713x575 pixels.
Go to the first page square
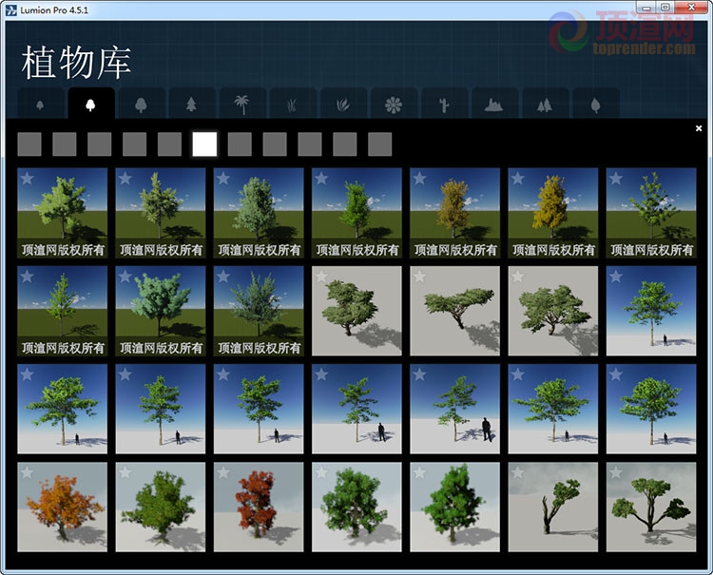[29, 144]
